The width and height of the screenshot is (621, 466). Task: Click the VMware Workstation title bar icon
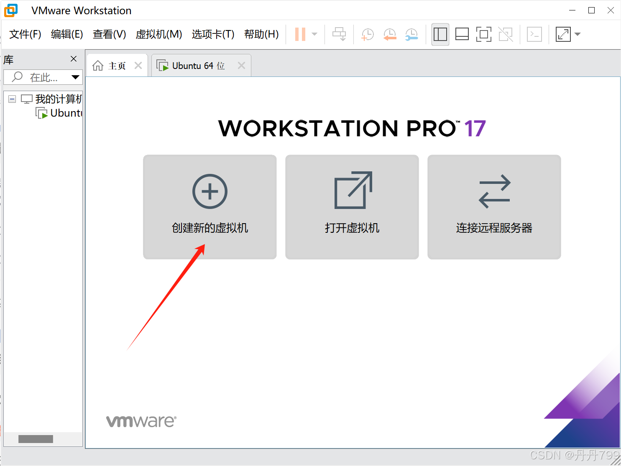coord(11,10)
